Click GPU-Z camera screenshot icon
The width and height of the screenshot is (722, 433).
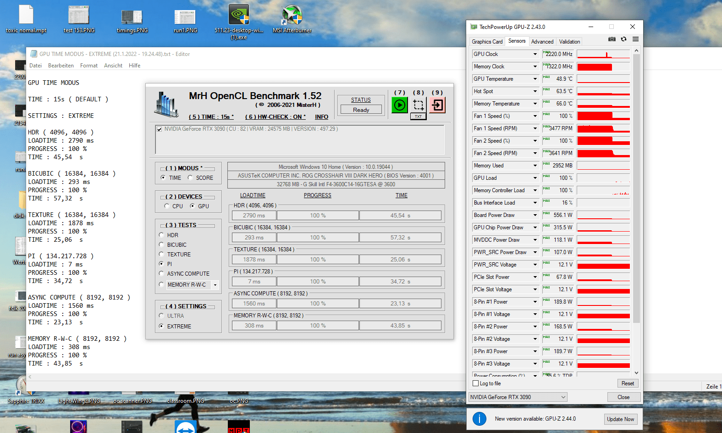(x=612, y=39)
